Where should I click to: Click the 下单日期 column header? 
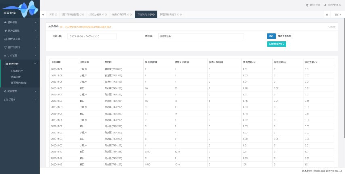click(x=64, y=62)
